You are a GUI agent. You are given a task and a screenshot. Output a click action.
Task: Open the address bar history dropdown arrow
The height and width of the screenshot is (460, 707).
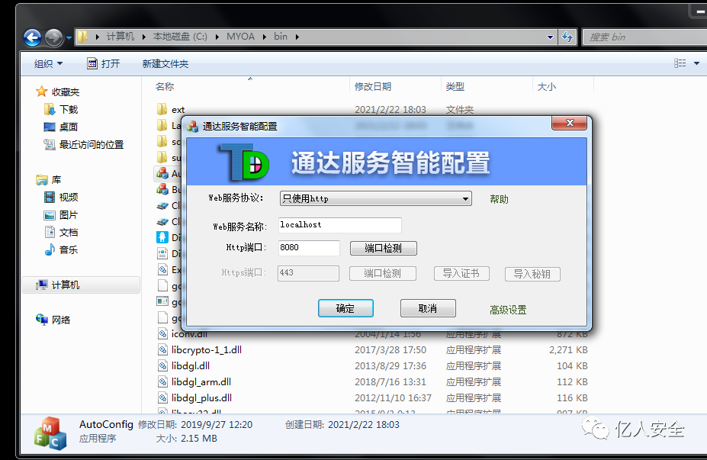pyautogui.click(x=550, y=37)
